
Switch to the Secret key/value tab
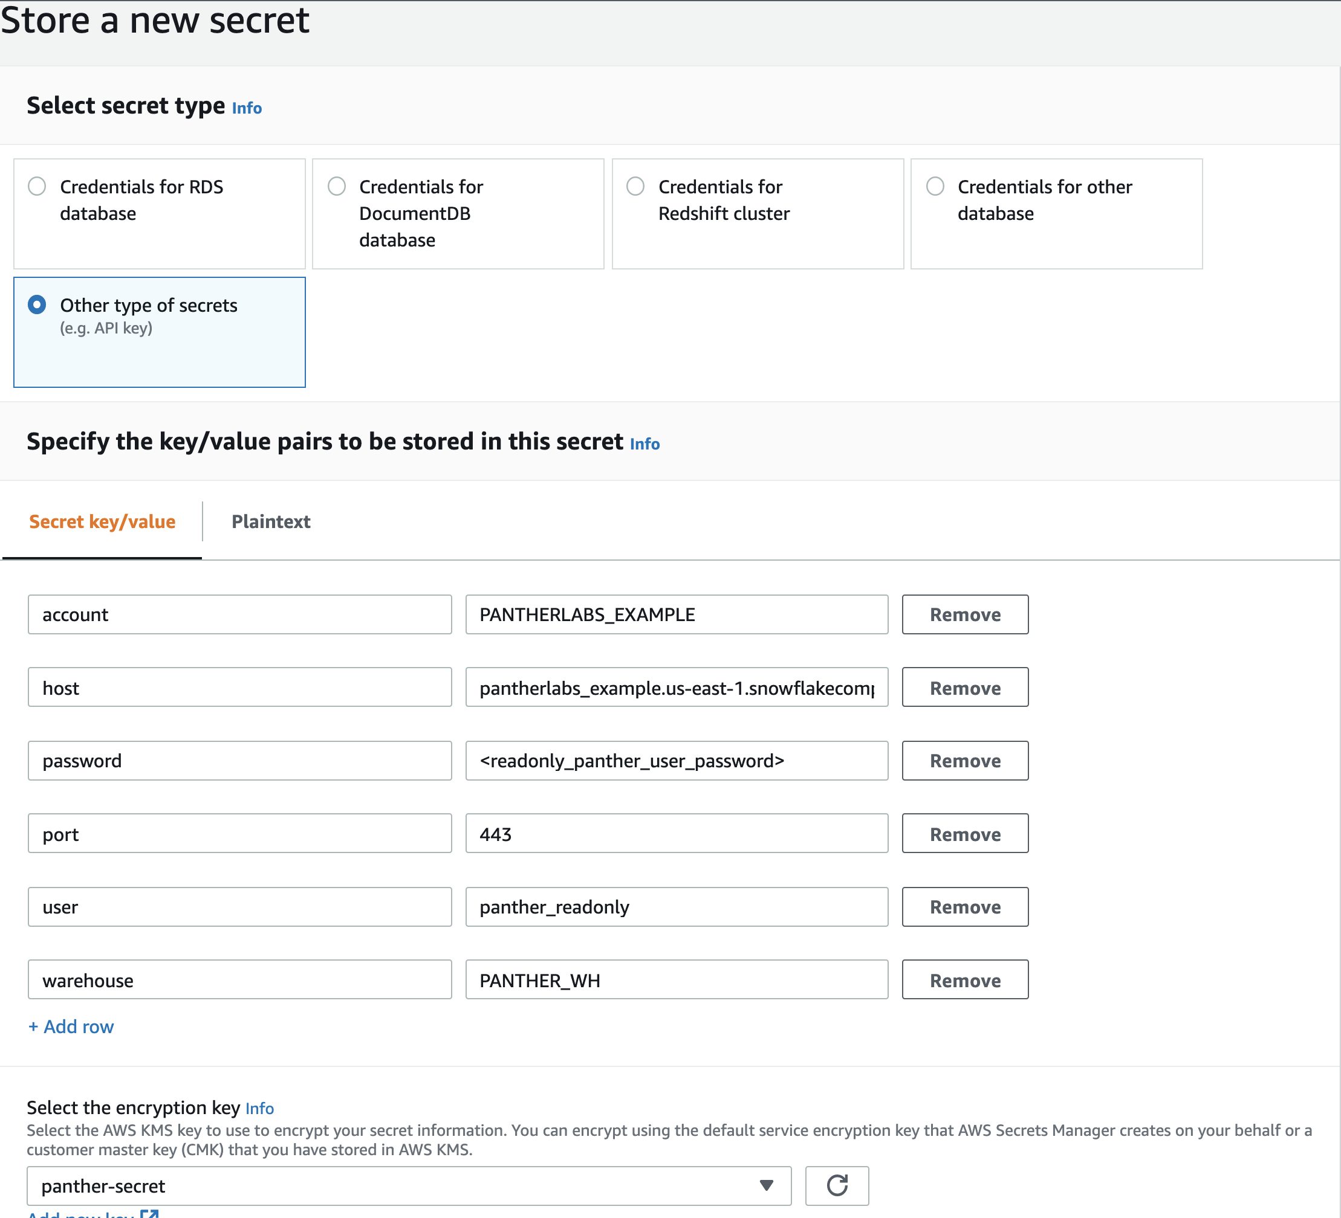[x=102, y=521]
